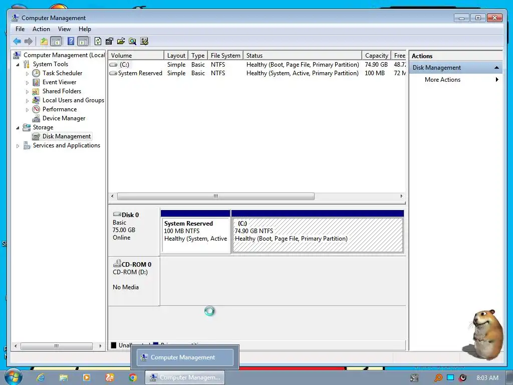Launch Internet Explorer from taskbar
The image size is (513, 385).
coord(41,377)
